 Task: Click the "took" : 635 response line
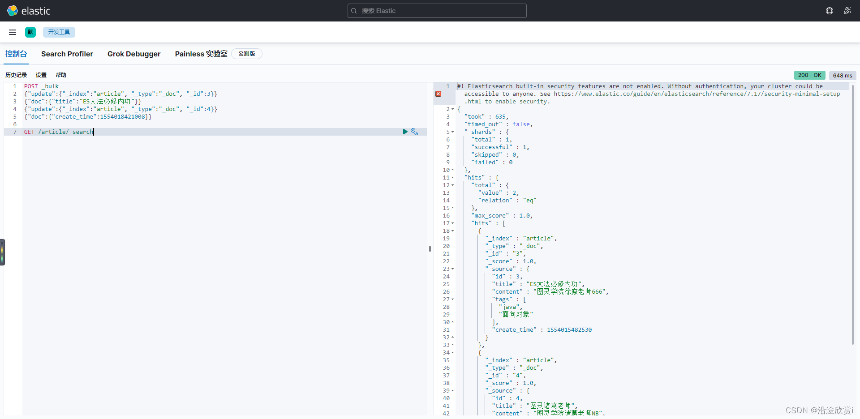486,117
